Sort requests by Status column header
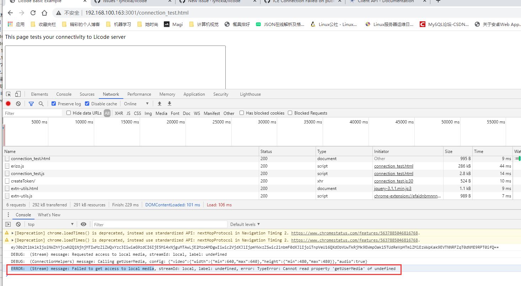The height and width of the screenshot is (286, 521). 287,152
